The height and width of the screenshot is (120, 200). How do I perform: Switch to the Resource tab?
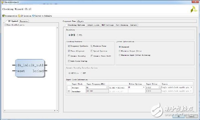tap(24, 21)
